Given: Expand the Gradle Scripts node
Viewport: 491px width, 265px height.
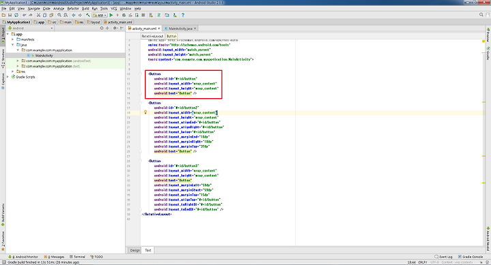Looking at the screenshot, I should click(8, 77).
